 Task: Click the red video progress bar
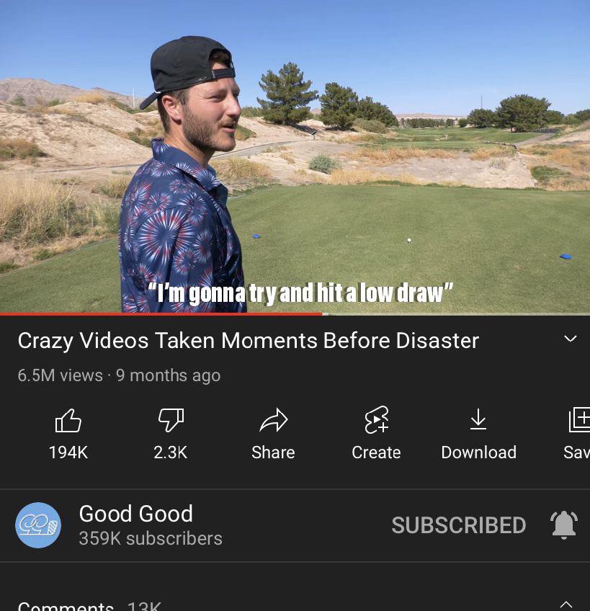click(161, 313)
